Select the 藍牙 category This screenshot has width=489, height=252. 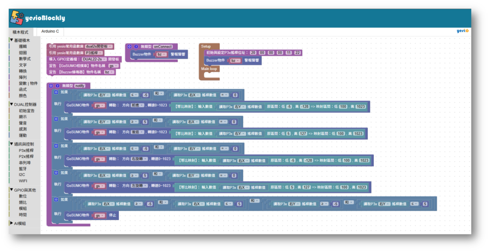[x=23, y=169]
